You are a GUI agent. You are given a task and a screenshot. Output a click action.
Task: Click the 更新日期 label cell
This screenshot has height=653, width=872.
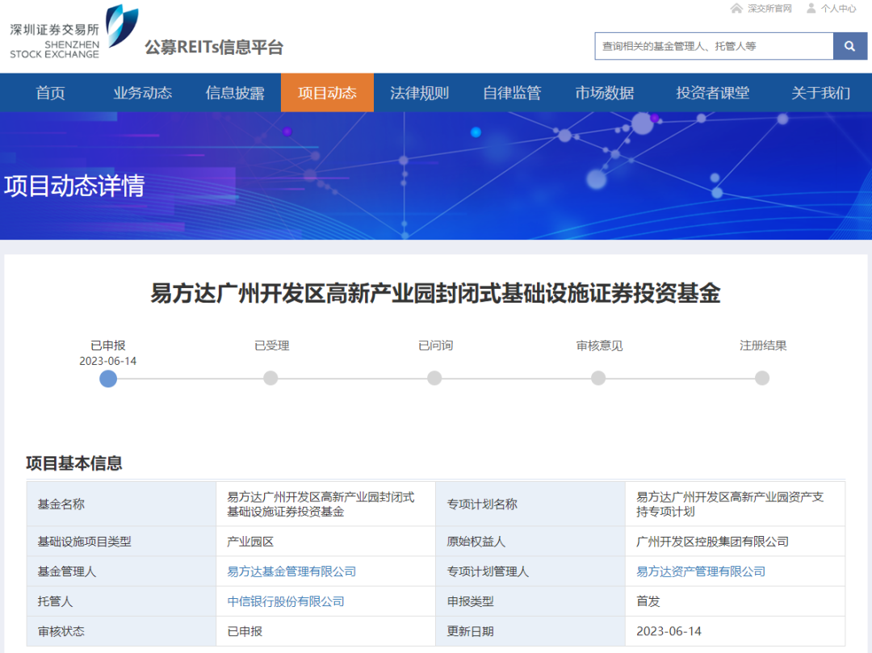tap(530, 631)
